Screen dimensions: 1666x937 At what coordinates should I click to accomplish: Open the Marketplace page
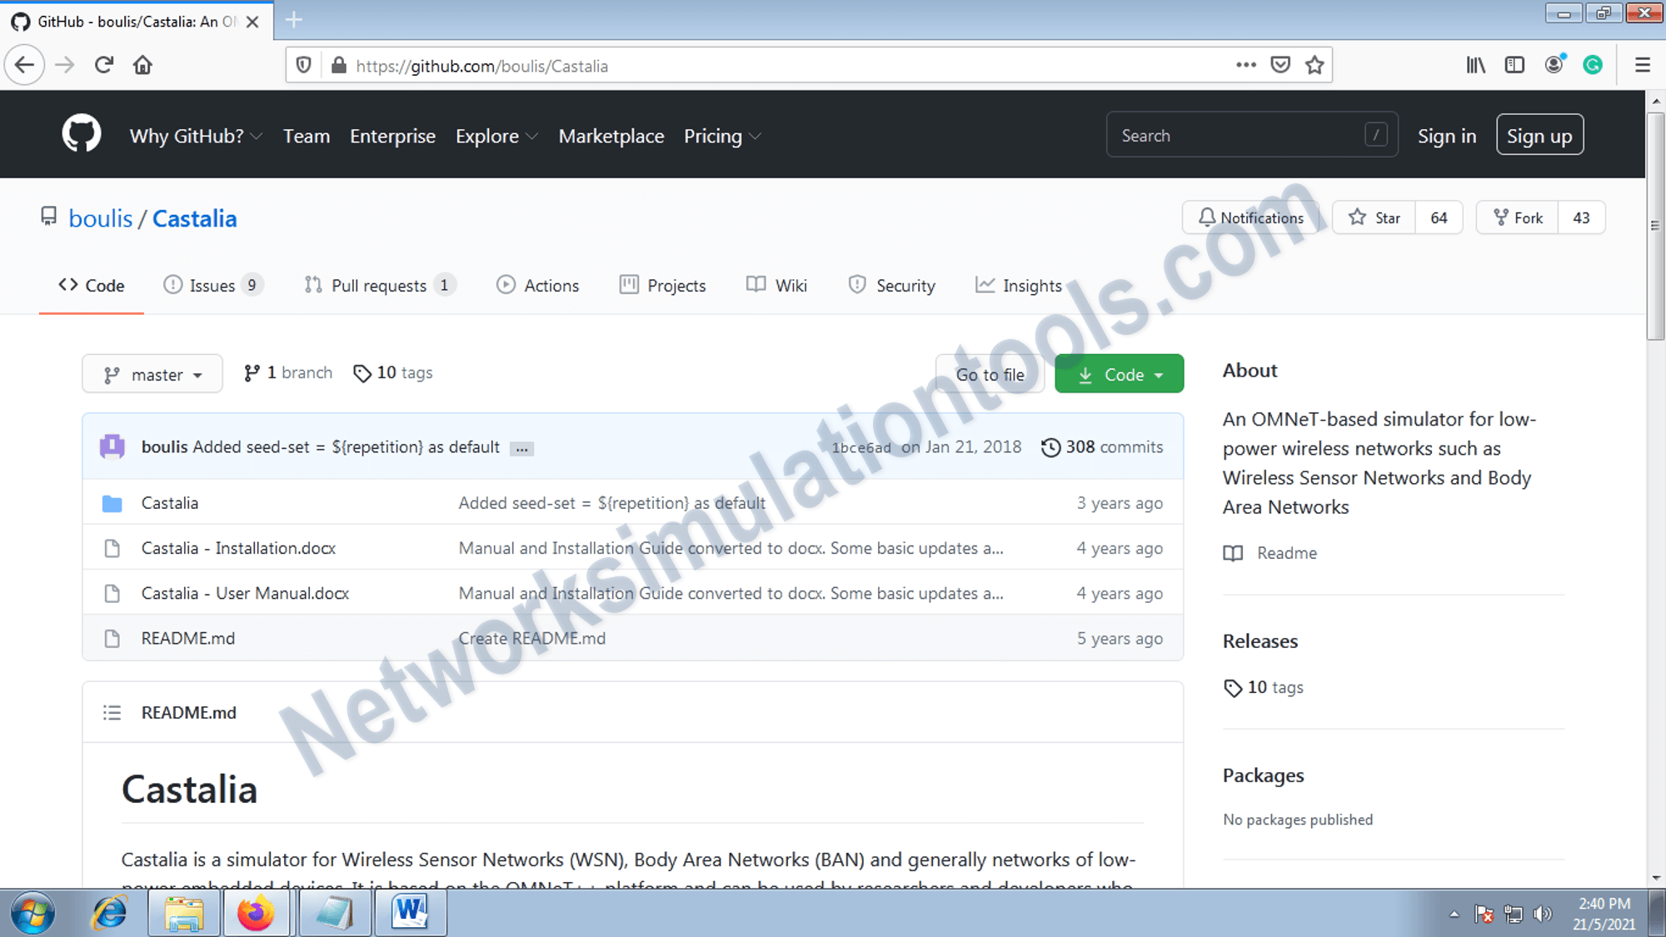[611, 136]
